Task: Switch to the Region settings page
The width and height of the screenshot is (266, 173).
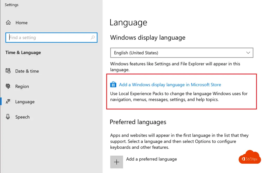Action: [22, 86]
